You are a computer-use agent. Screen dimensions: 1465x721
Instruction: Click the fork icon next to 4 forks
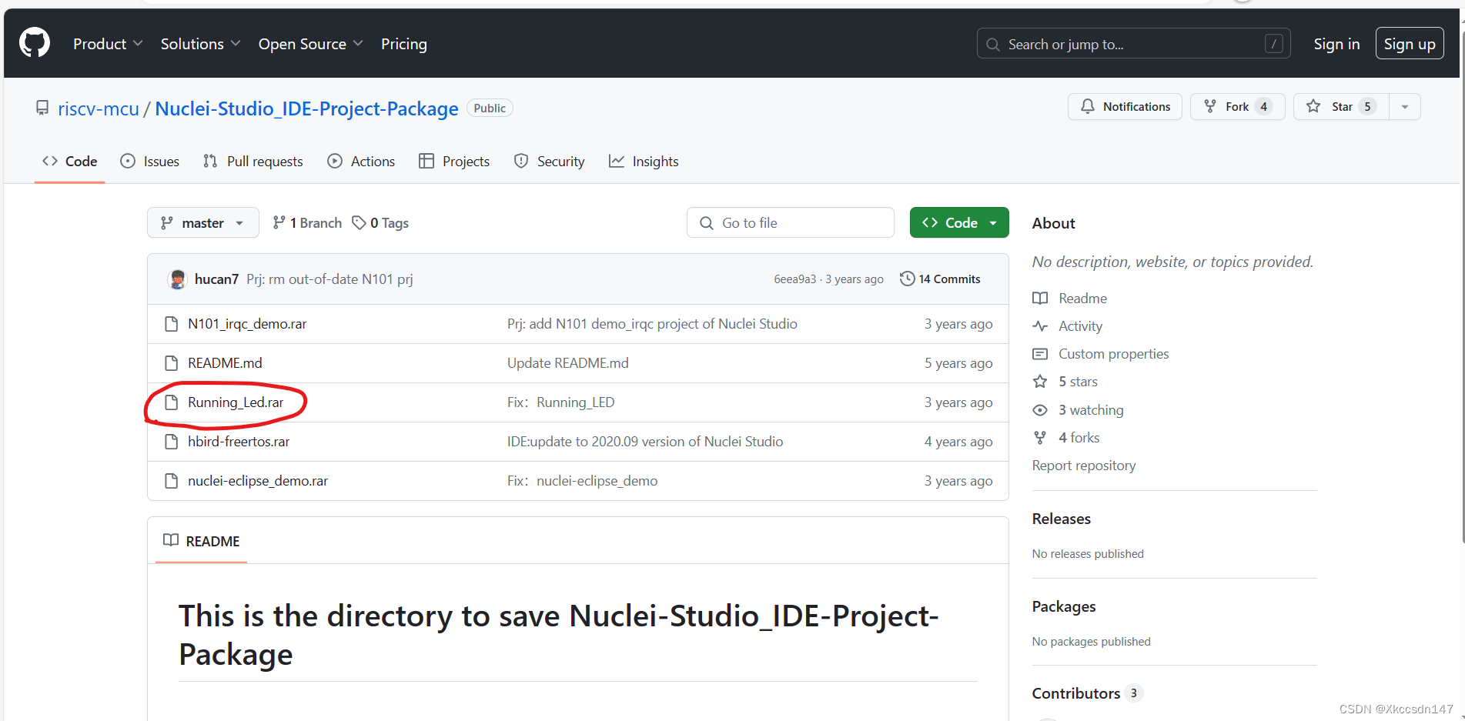click(1040, 438)
